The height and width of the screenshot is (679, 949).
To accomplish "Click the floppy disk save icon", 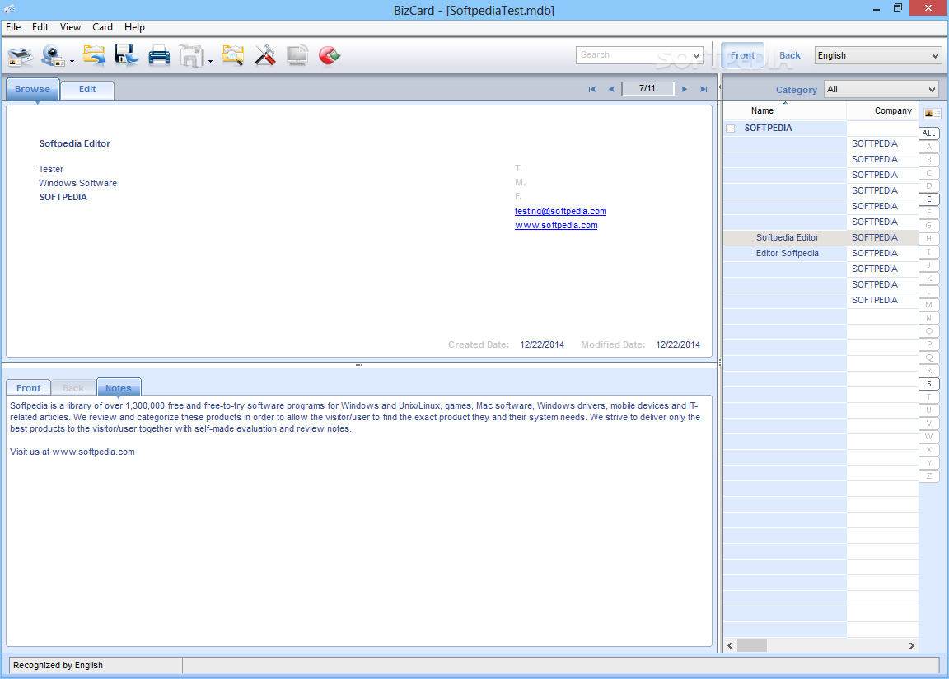I will coord(127,56).
